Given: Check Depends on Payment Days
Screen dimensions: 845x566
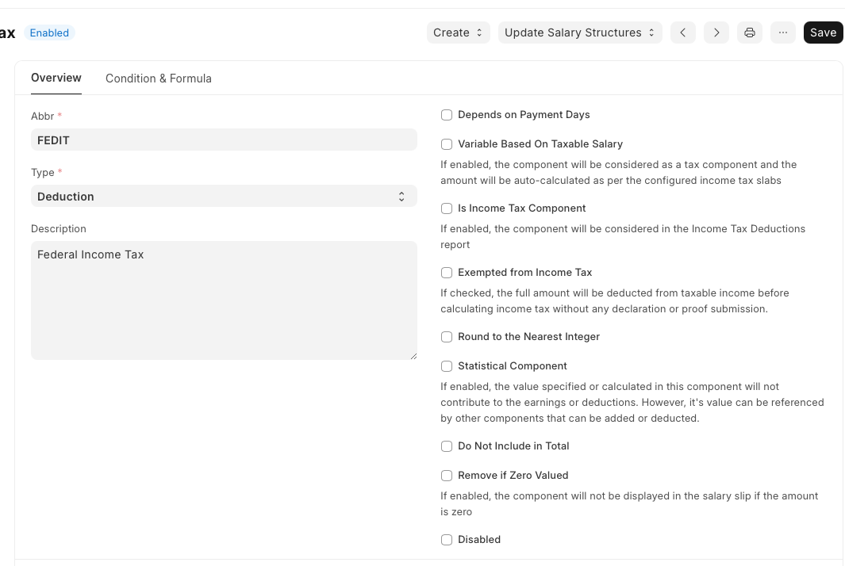Looking at the screenshot, I should [x=446, y=115].
